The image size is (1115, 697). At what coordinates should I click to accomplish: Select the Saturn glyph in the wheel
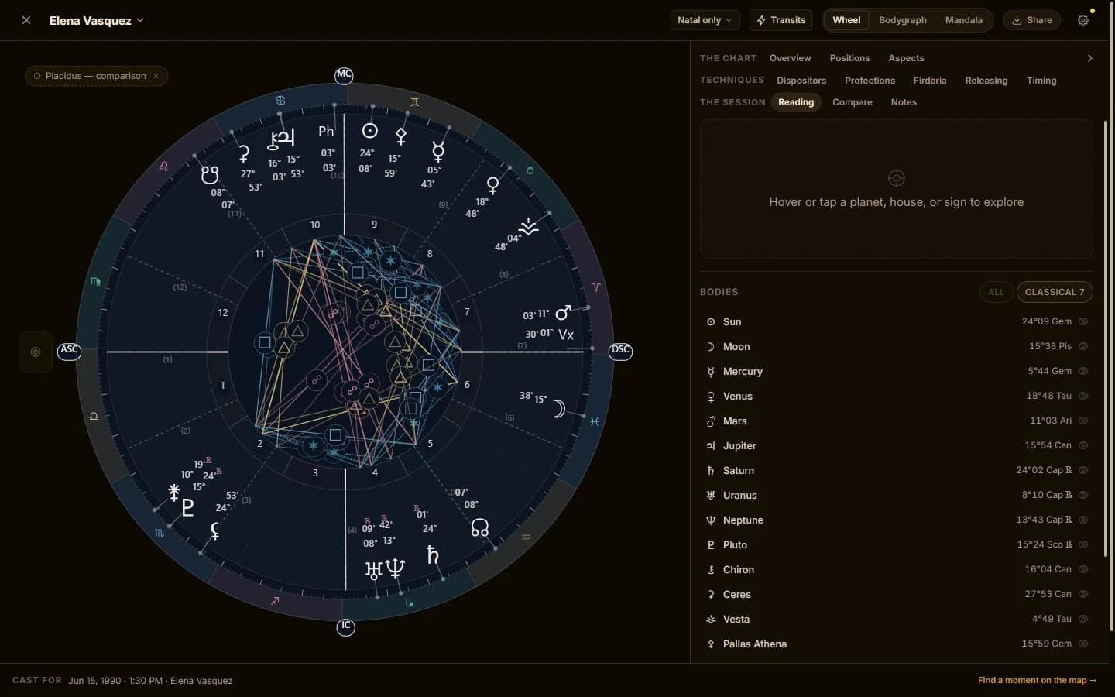click(x=432, y=555)
